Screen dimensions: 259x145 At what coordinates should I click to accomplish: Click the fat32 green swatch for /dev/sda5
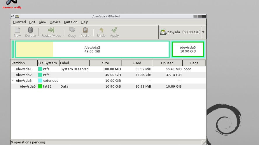[40, 86]
